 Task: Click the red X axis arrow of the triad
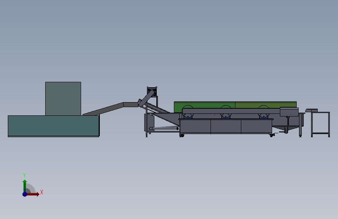tap(34, 194)
